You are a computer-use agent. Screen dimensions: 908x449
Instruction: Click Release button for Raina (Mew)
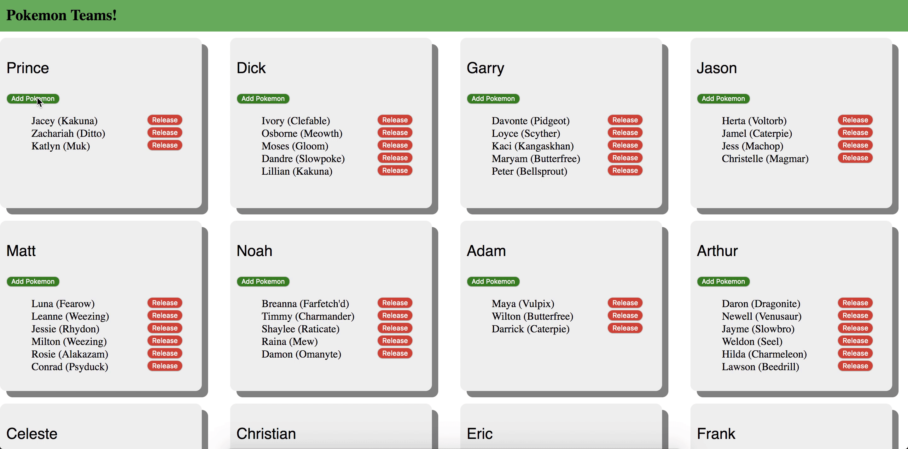[395, 341]
